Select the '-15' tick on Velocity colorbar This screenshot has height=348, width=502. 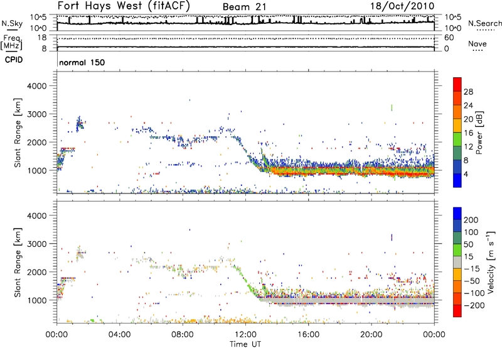(472, 269)
